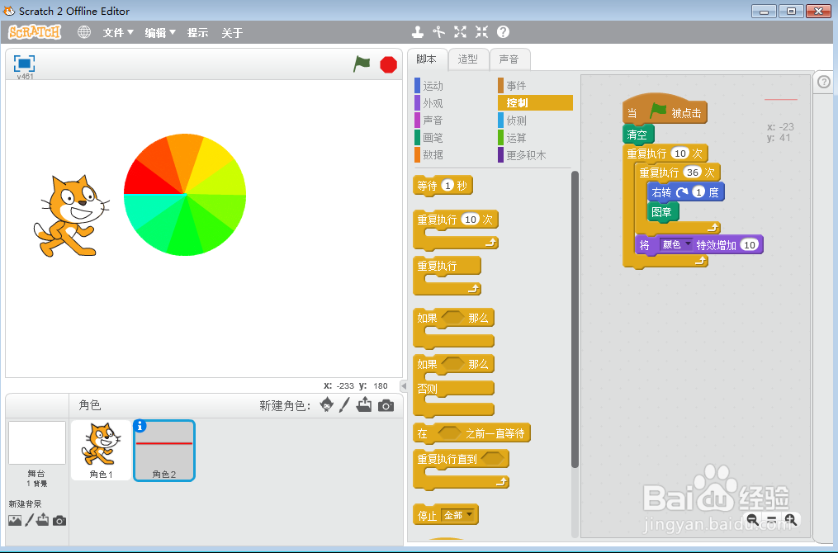Open the 提示 tips menu

click(197, 32)
